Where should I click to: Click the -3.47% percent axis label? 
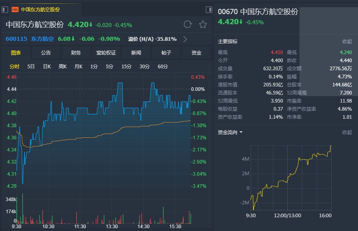click(199, 186)
